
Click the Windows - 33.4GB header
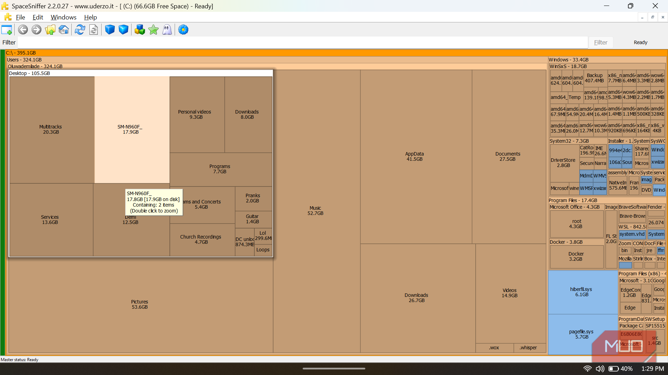(x=607, y=60)
